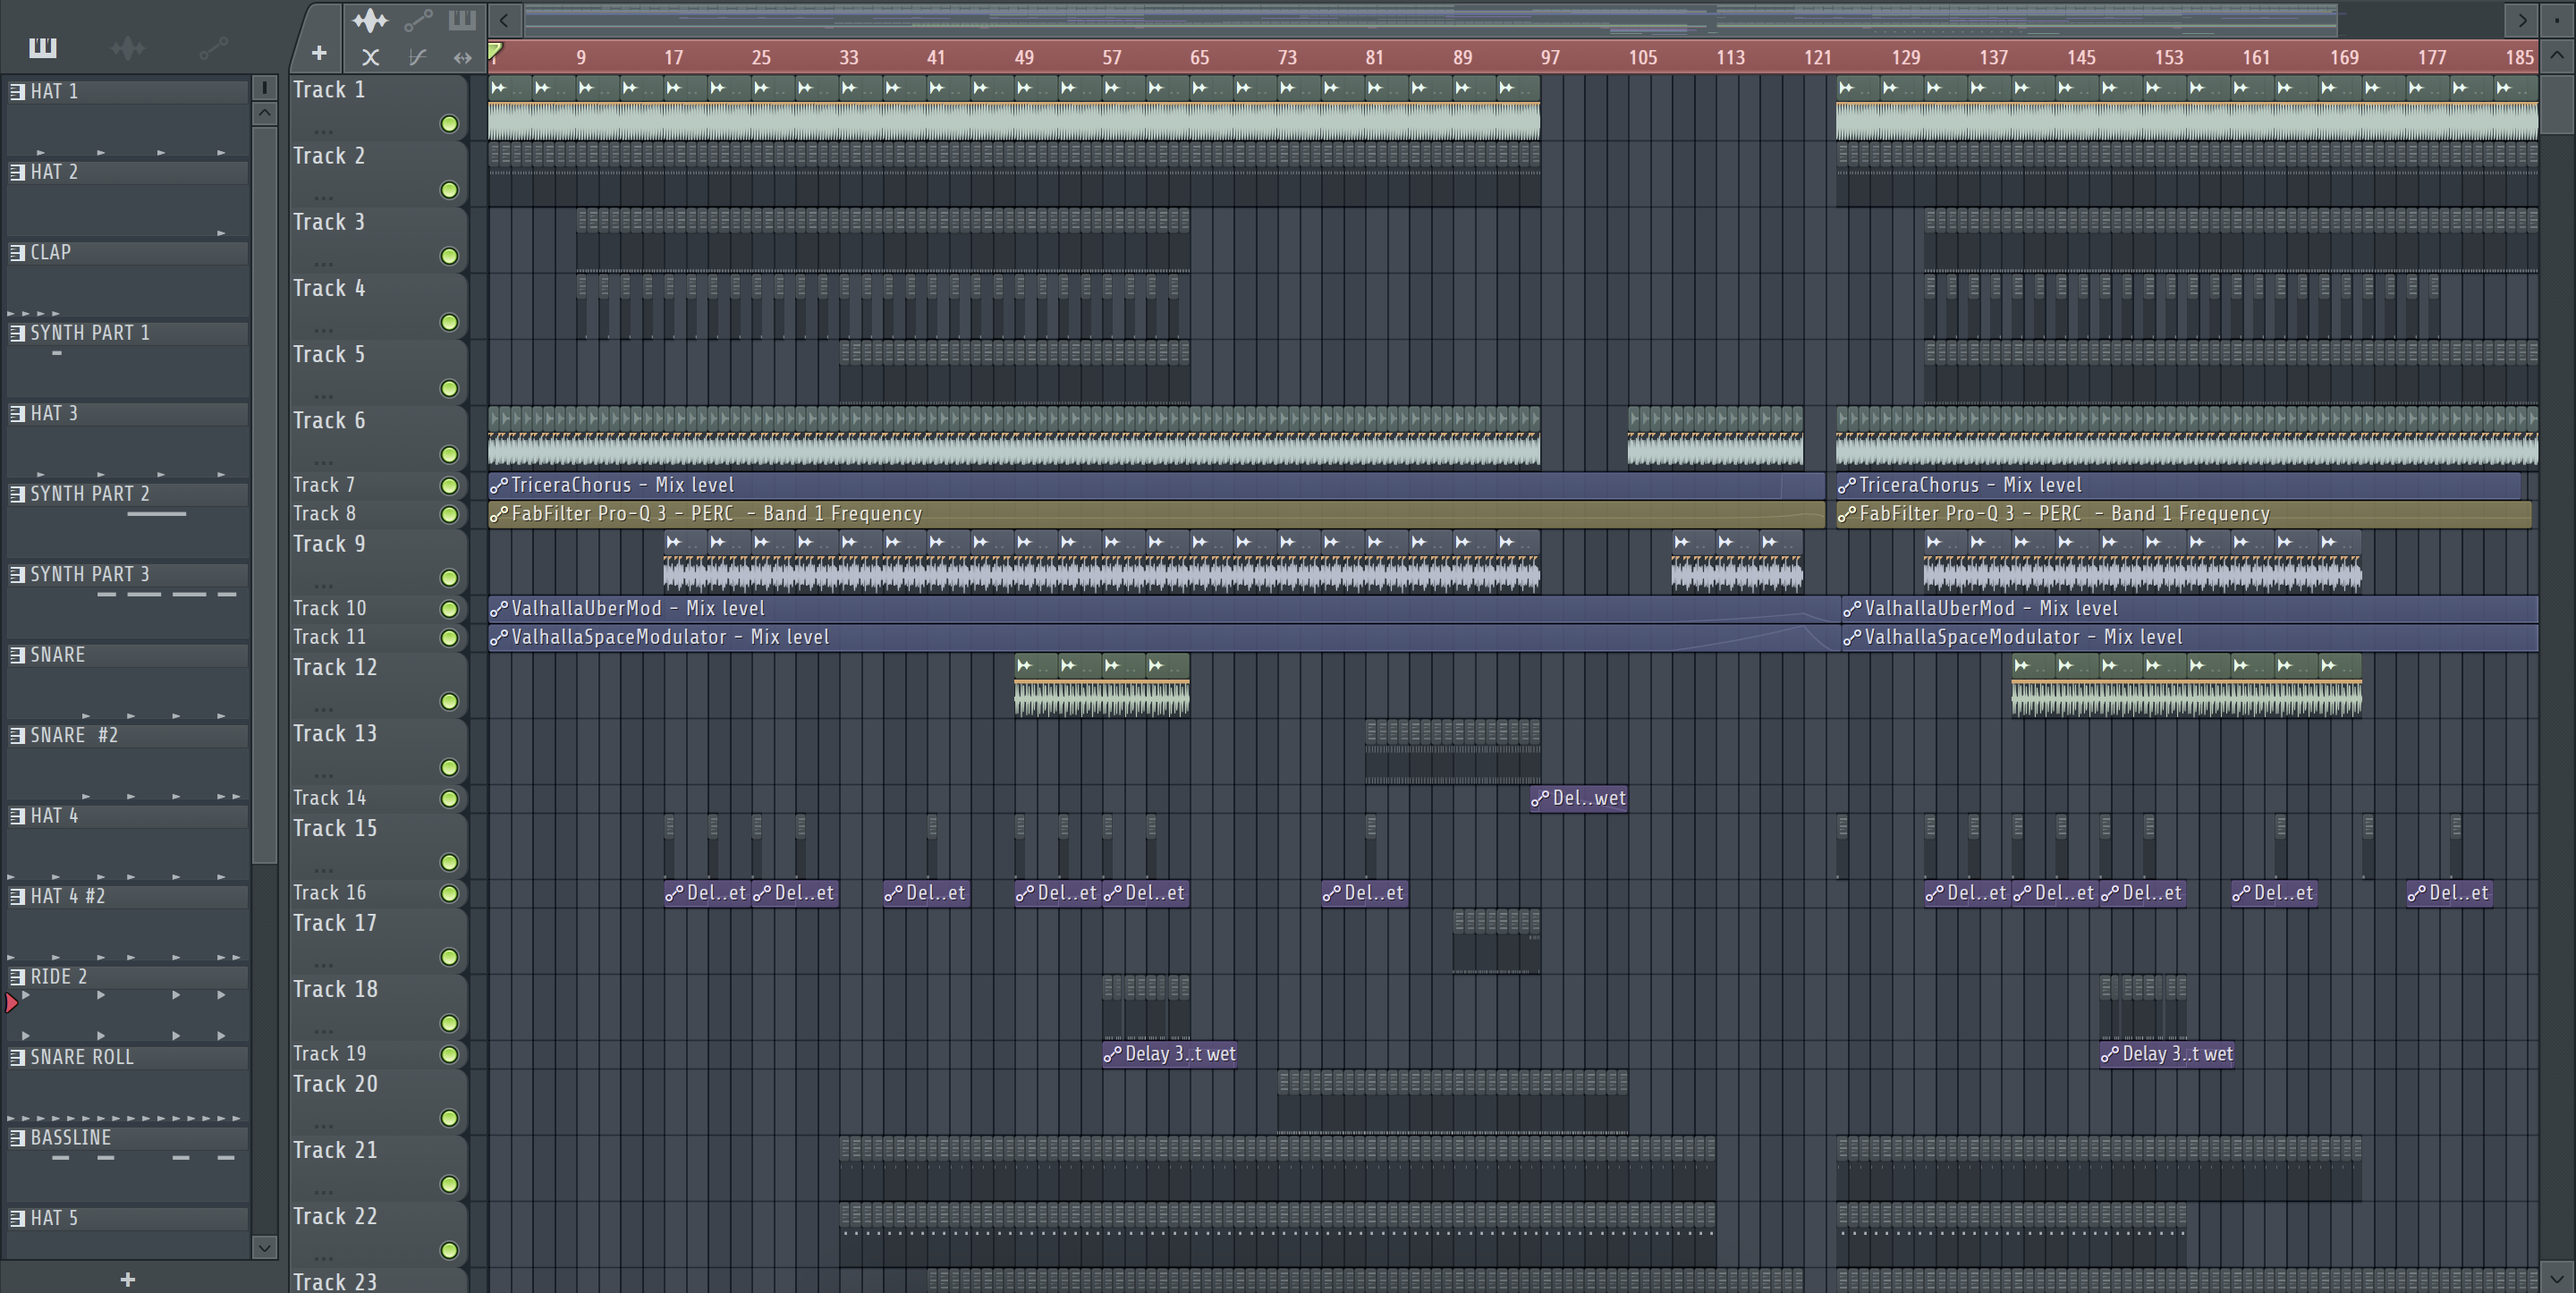Jump to bar 129 on timeline

1905,57
